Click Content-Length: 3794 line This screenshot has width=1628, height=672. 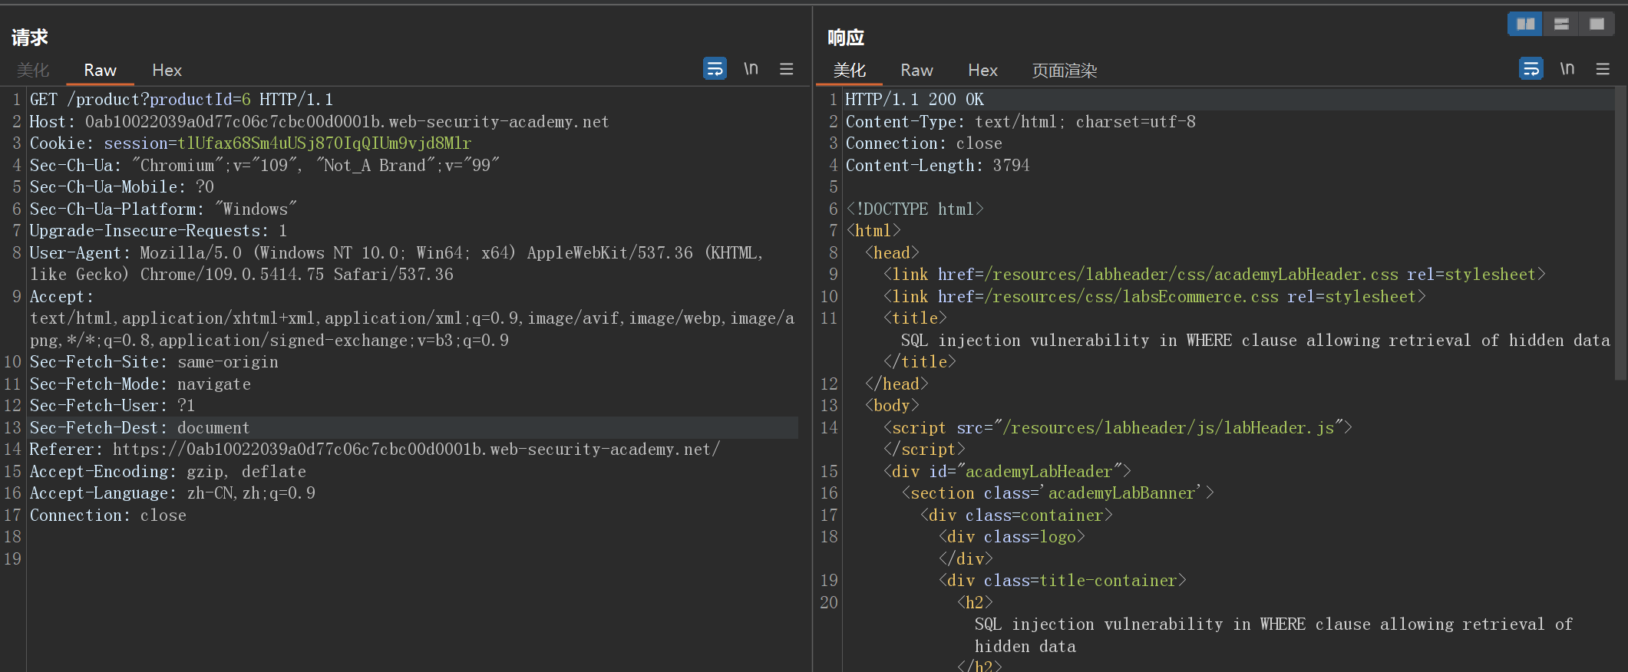pyautogui.click(x=937, y=165)
